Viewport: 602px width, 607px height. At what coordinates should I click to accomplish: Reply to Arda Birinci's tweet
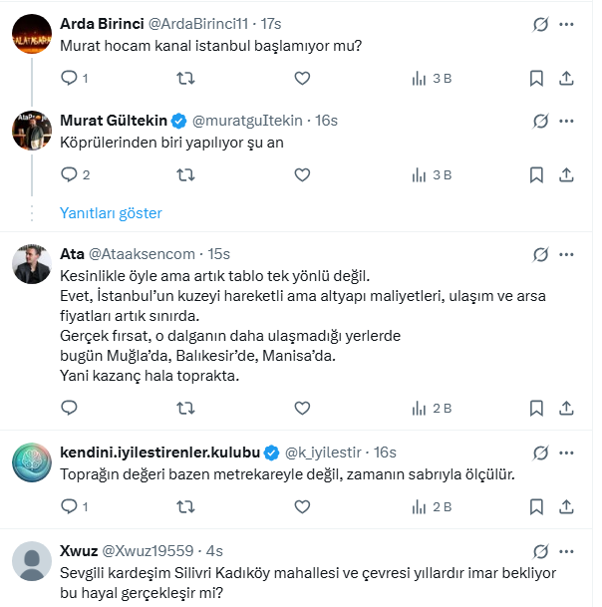pos(69,78)
